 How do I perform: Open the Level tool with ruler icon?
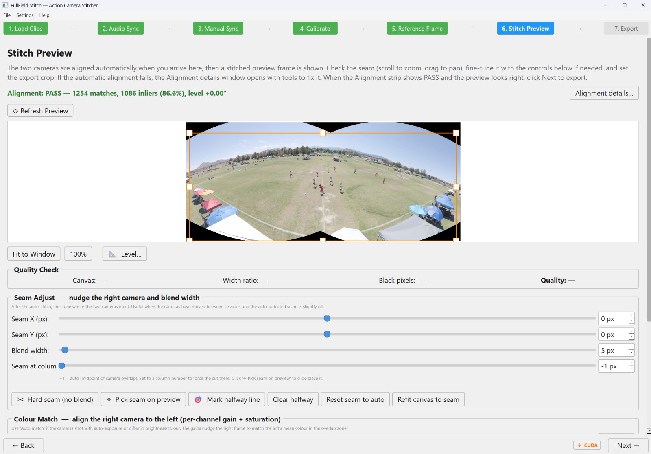click(125, 254)
